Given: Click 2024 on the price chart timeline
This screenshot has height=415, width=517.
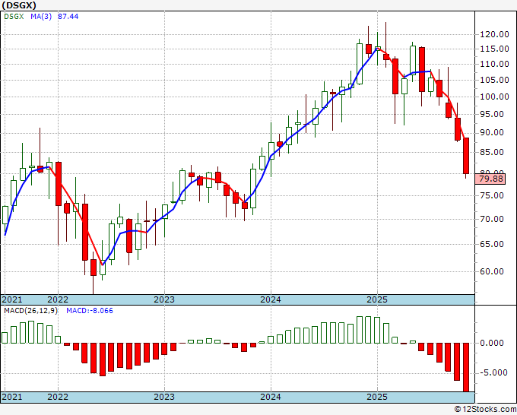Looking at the screenshot, I should click(271, 299).
